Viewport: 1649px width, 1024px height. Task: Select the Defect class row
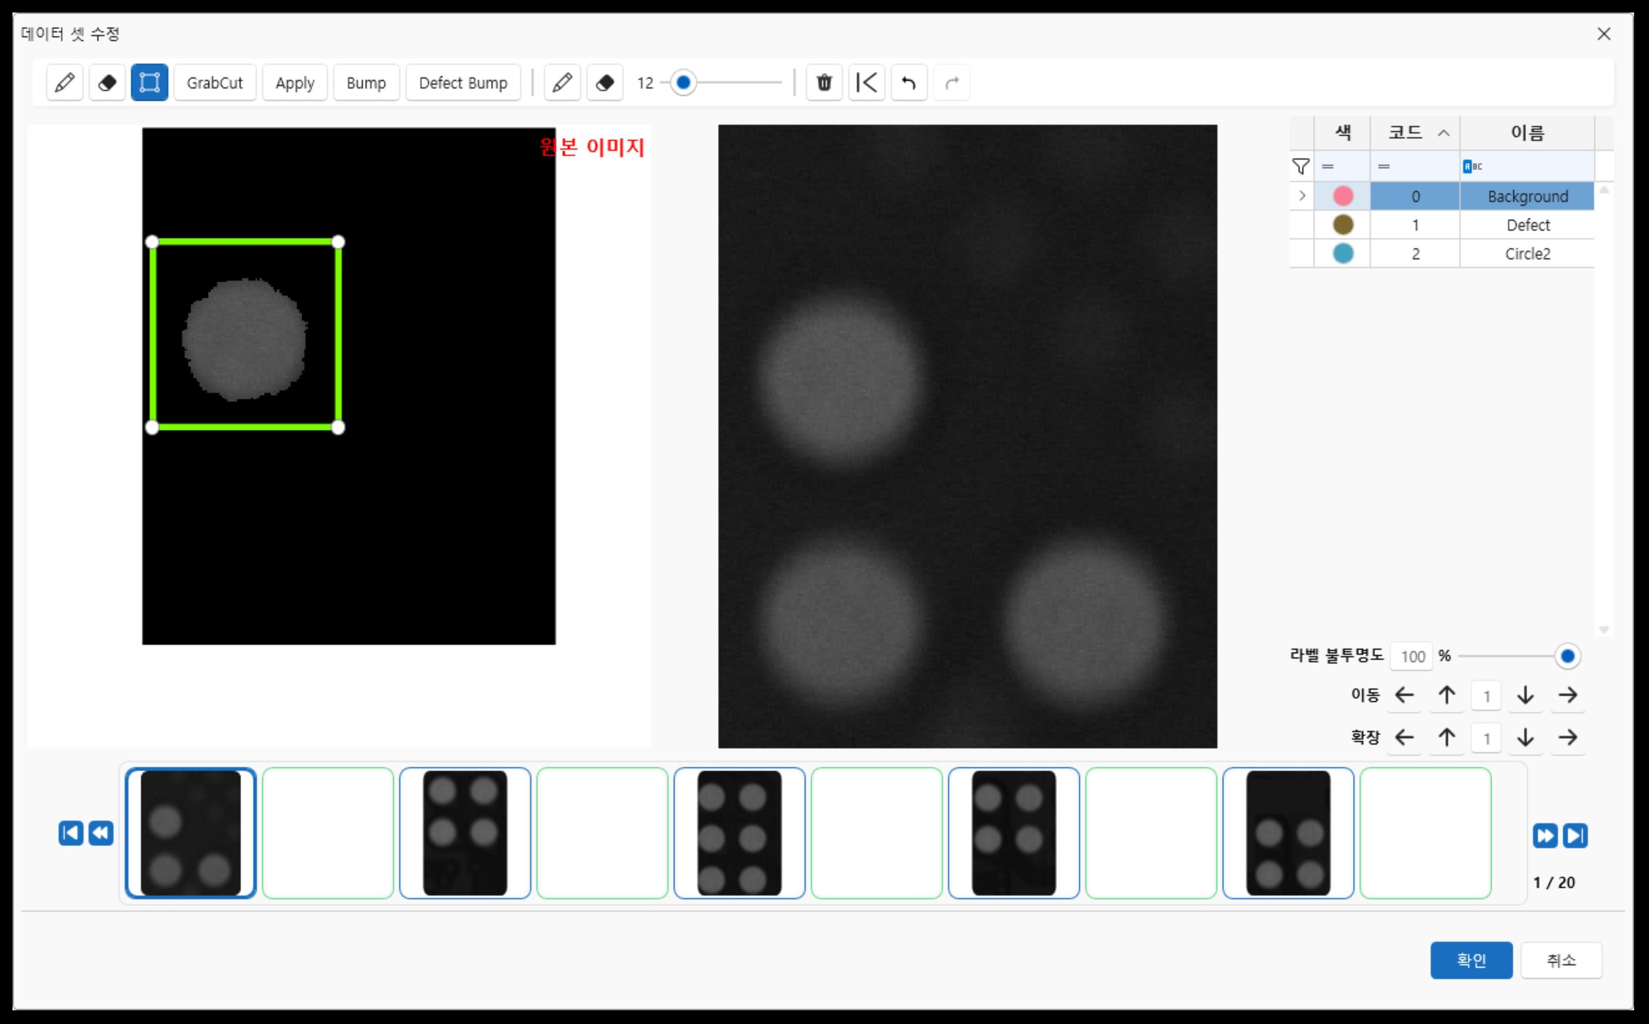tap(1527, 225)
